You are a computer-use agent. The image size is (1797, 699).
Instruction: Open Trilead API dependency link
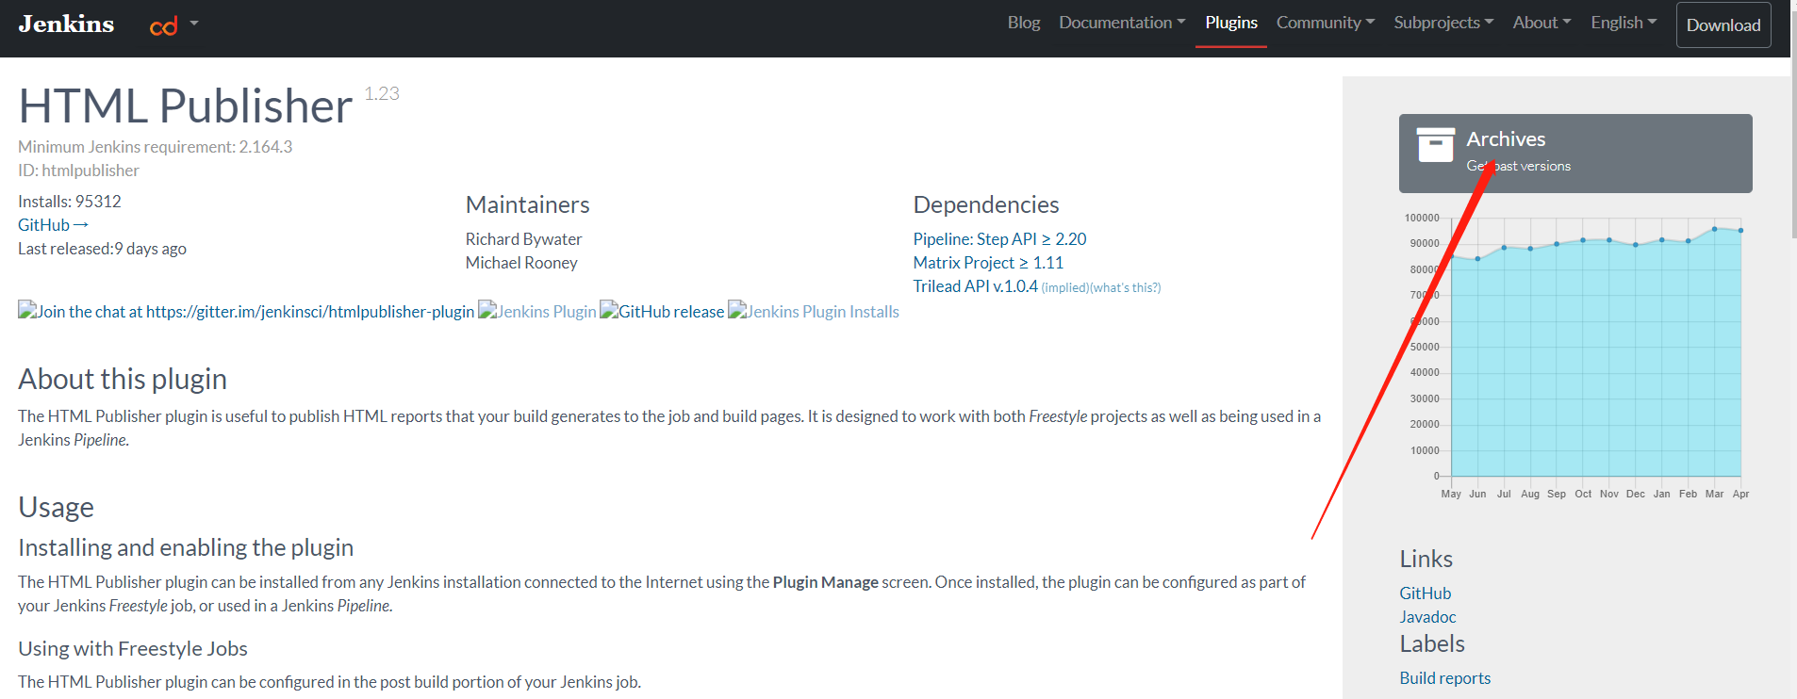[975, 286]
